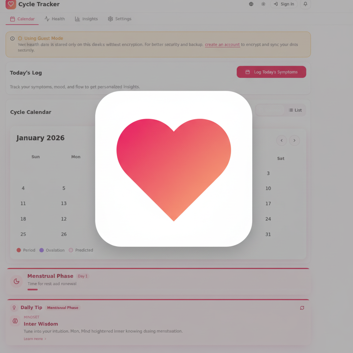Go to previous month chevron
Screen dimensions: 353x353
tap(281, 141)
